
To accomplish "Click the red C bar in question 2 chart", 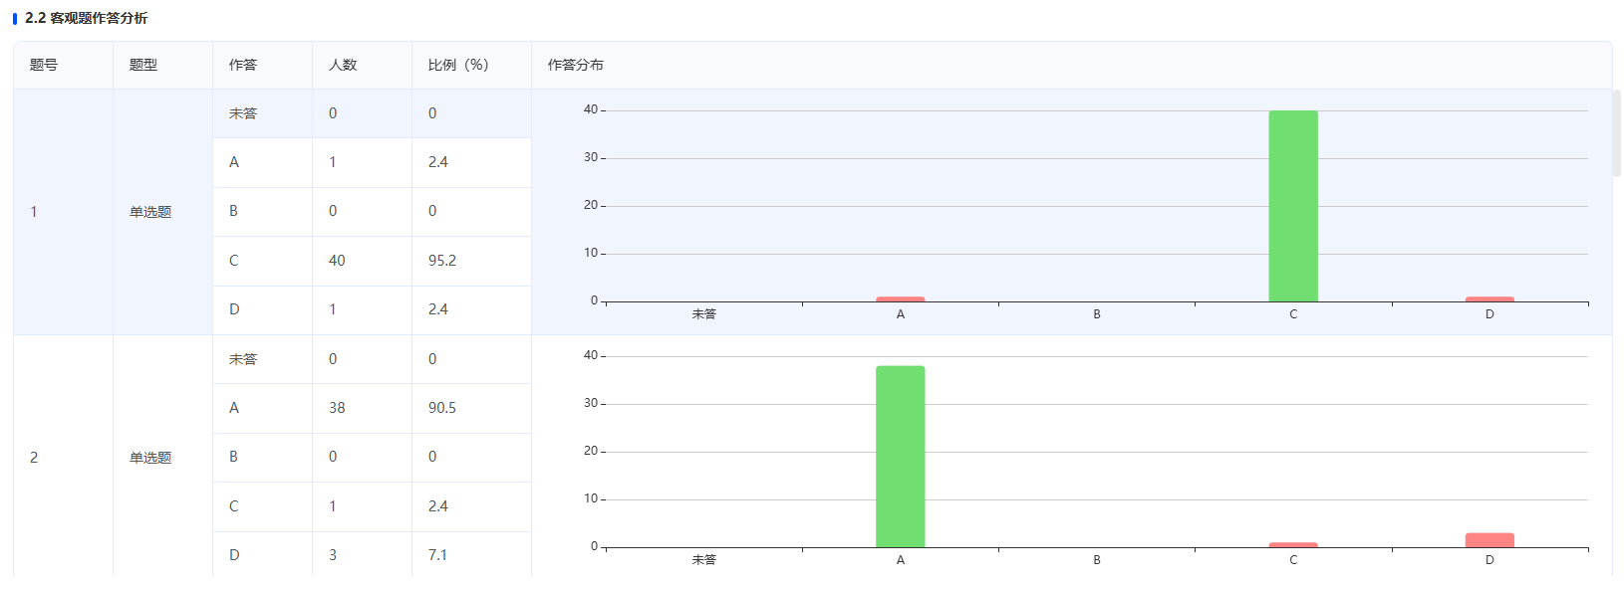I will (x=1293, y=544).
